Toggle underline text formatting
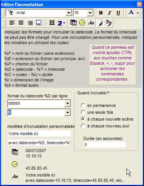This screenshot has width=144, height=186. [118, 13]
